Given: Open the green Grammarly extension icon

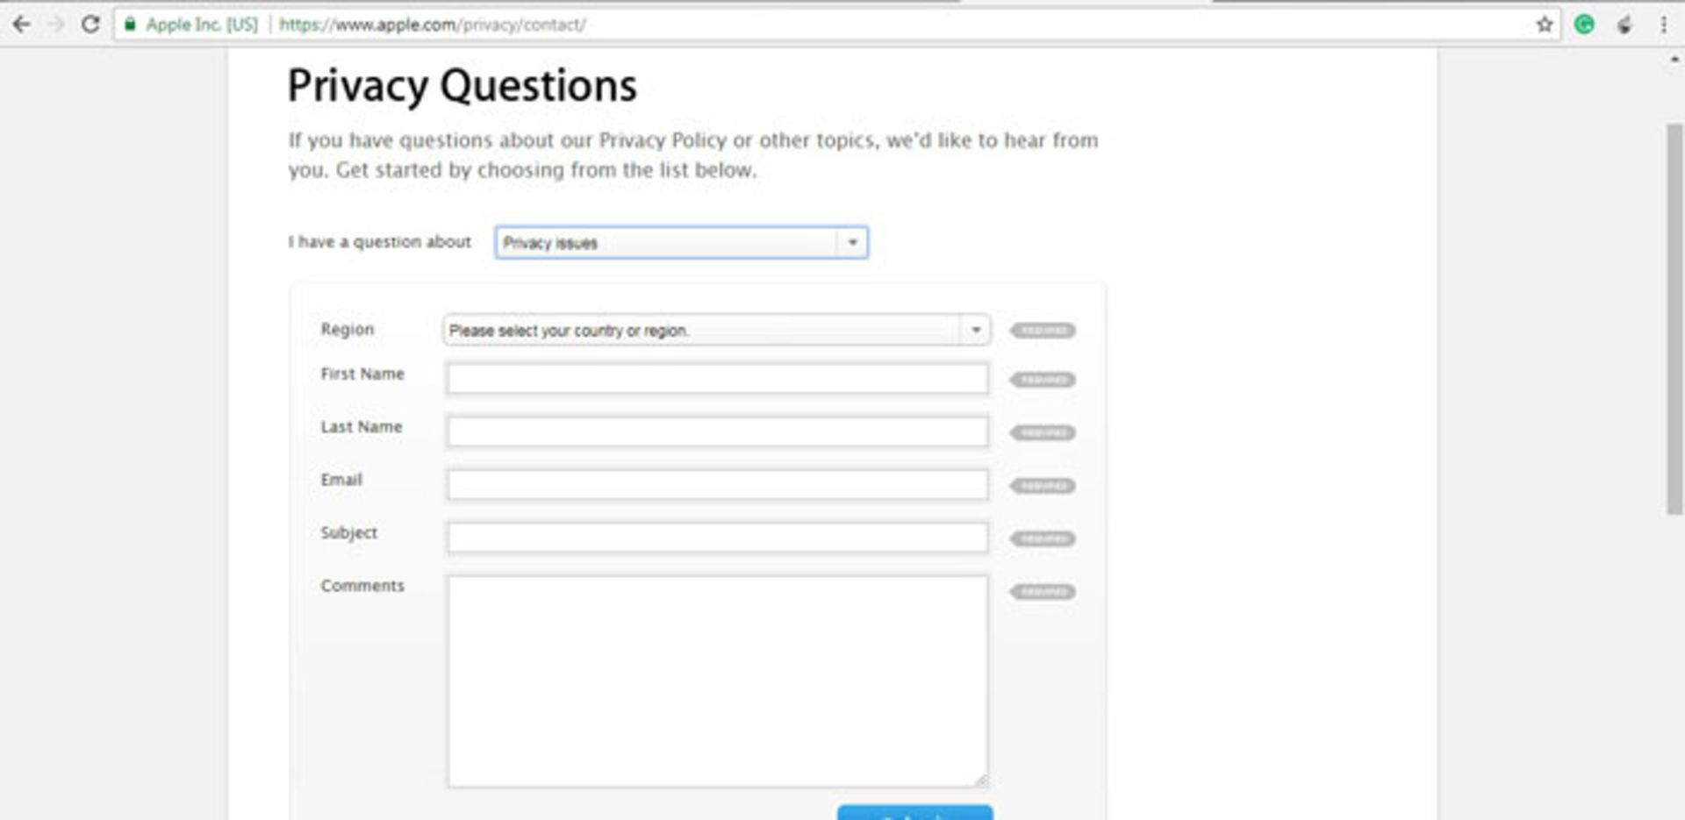Looking at the screenshot, I should pyautogui.click(x=1584, y=25).
